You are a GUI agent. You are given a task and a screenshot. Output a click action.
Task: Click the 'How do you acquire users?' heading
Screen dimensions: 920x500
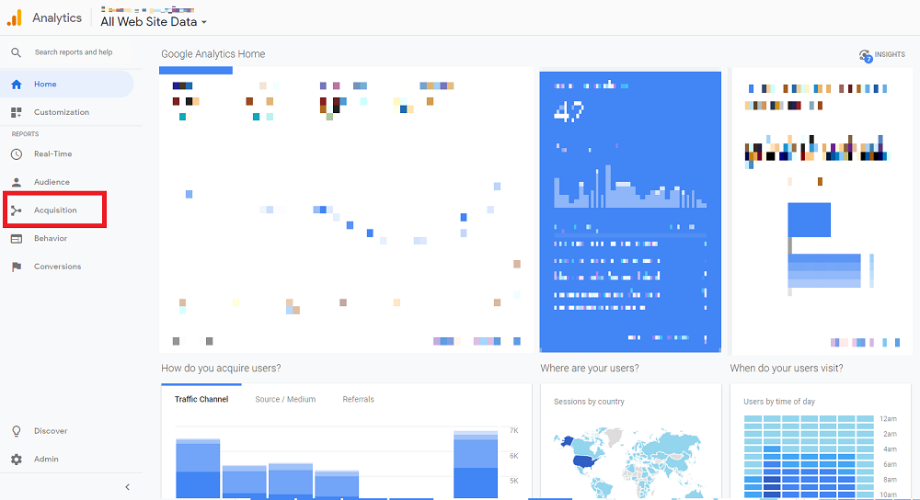click(221, 369)
